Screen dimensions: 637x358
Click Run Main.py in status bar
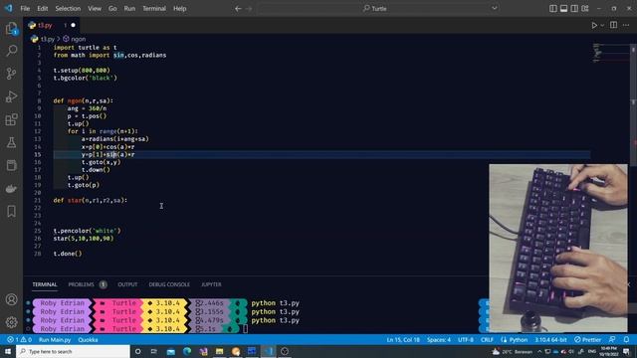[x=55, y=340]
